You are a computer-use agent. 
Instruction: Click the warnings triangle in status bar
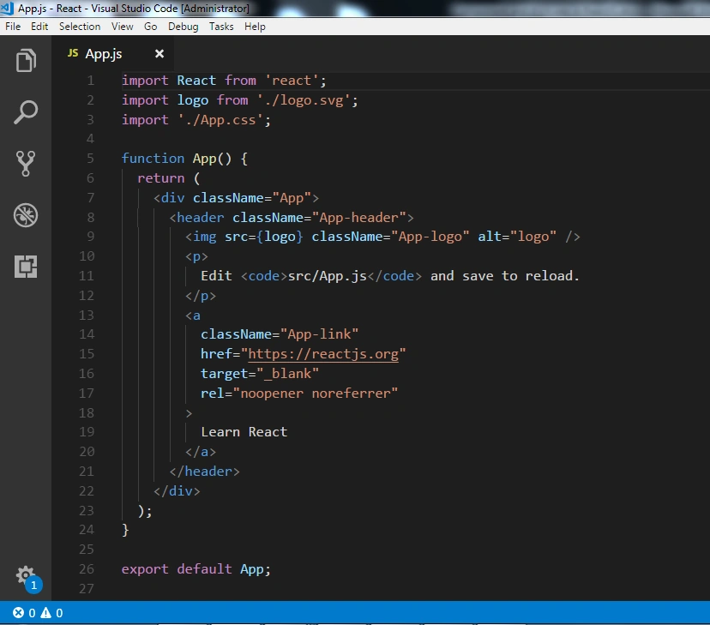pyautogui.click(x=45, y=613)
